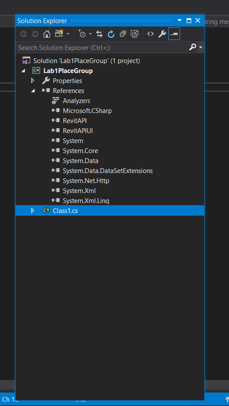This screenshot has width=229, height=406.
Task: Toggle the Preview Selected Items button
Action: 174,34
